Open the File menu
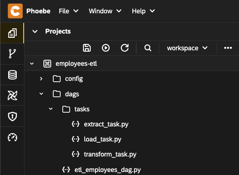 coord(69,11)
